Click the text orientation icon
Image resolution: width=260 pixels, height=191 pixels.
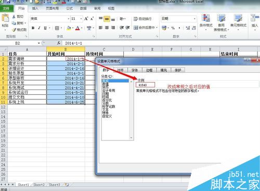coord(122,19)
